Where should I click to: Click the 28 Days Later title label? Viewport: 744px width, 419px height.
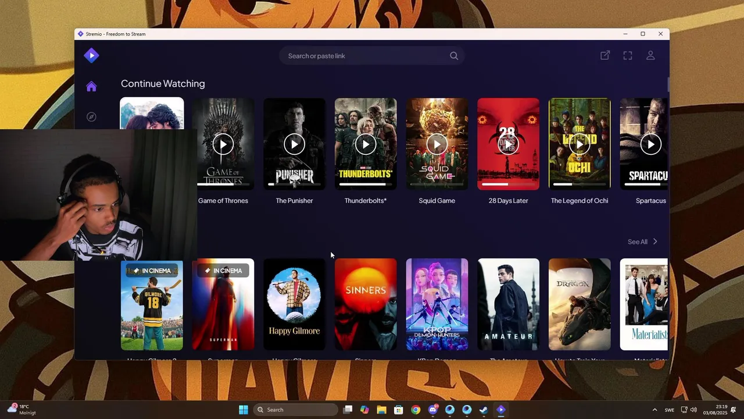pos(509,201)
